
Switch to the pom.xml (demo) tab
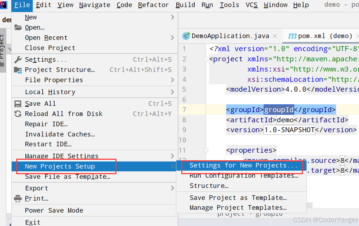320,36
